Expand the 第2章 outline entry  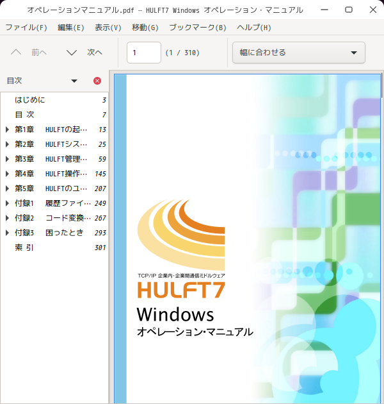click(8, 144)
